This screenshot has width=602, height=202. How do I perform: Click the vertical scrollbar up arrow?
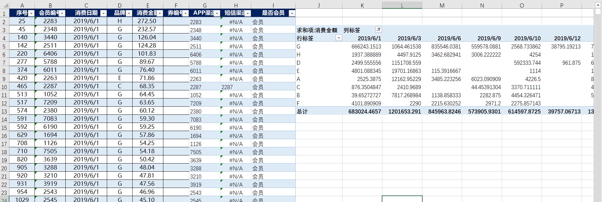pyautogui.click(x=598, y=5)
